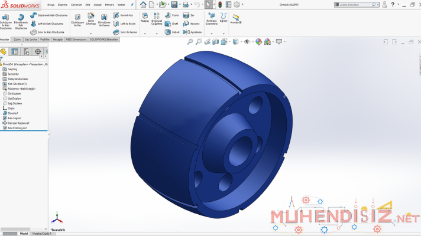Select Dairesel Çoğaltma1 in the feature tree
421x236 pixels.
(x=18, y=123)
